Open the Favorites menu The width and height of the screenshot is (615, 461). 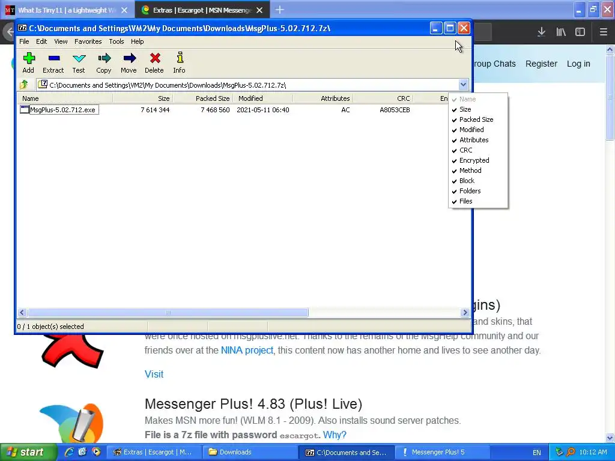tap(88, 41)
